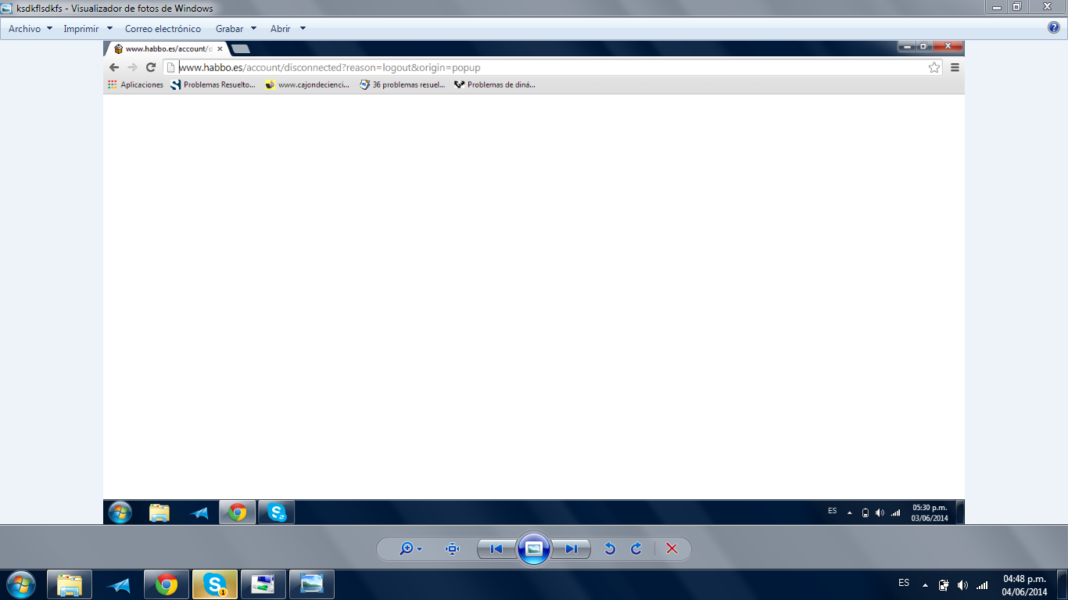Screen dimensions: 1068x600
Task: Open File Explorer from the taskbar
Action: point(70,584)
